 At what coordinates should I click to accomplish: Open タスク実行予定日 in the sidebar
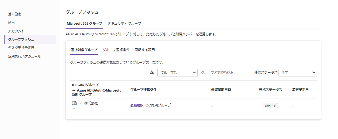click(21, 48)
